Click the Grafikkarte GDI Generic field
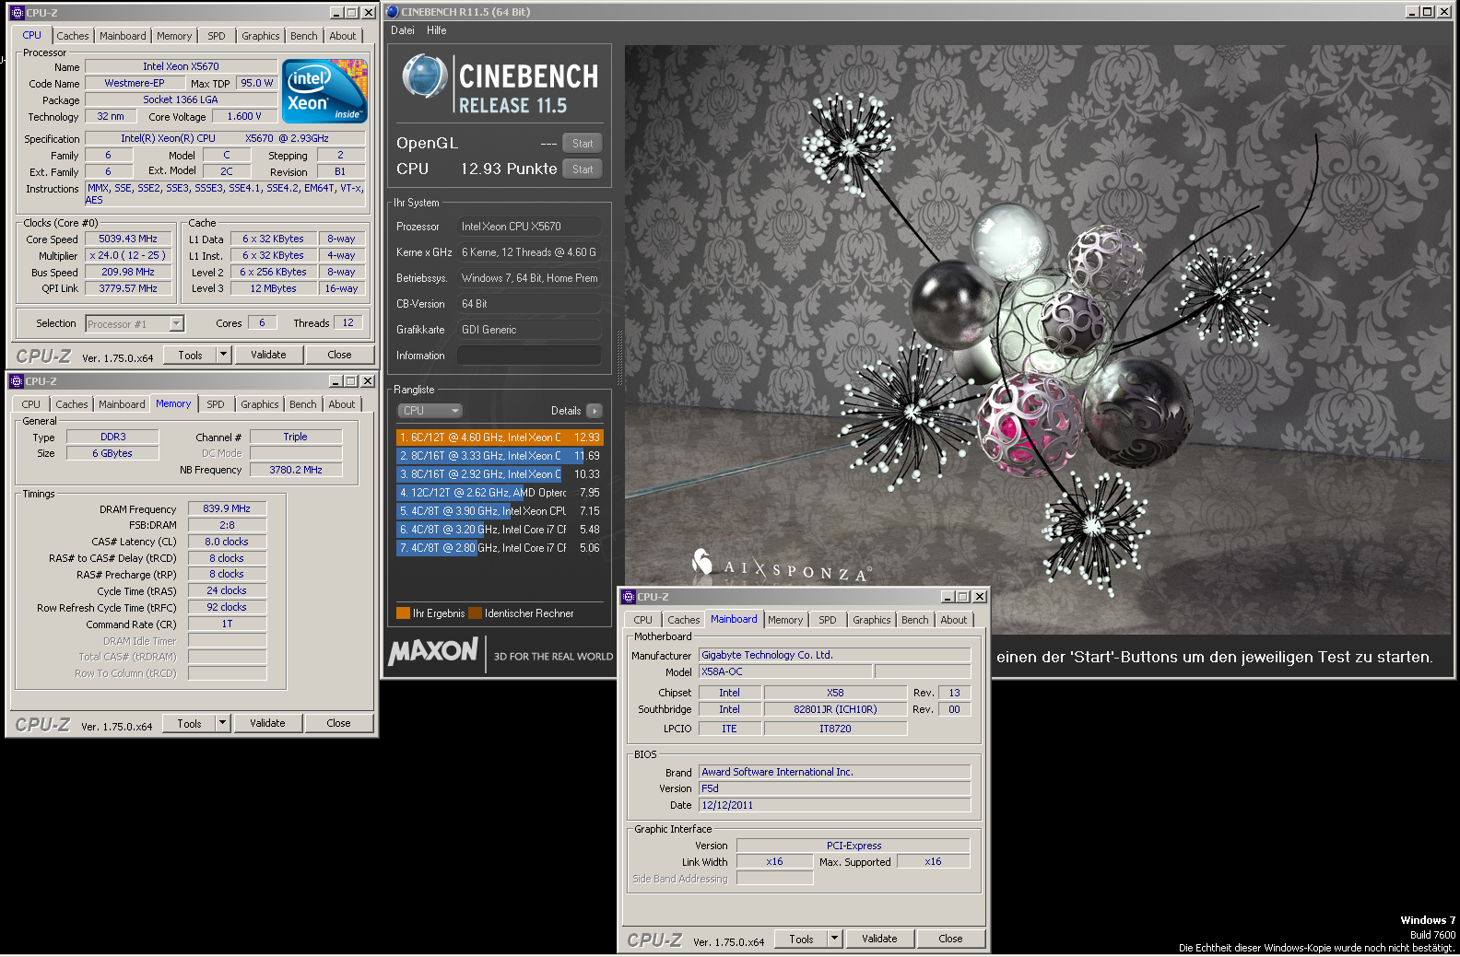 [529, 330]
